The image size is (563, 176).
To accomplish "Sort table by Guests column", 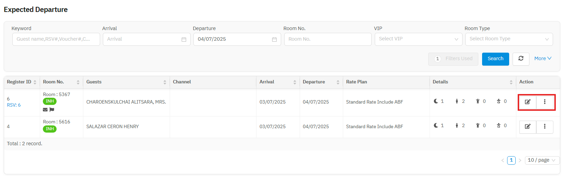I will 165,82.
